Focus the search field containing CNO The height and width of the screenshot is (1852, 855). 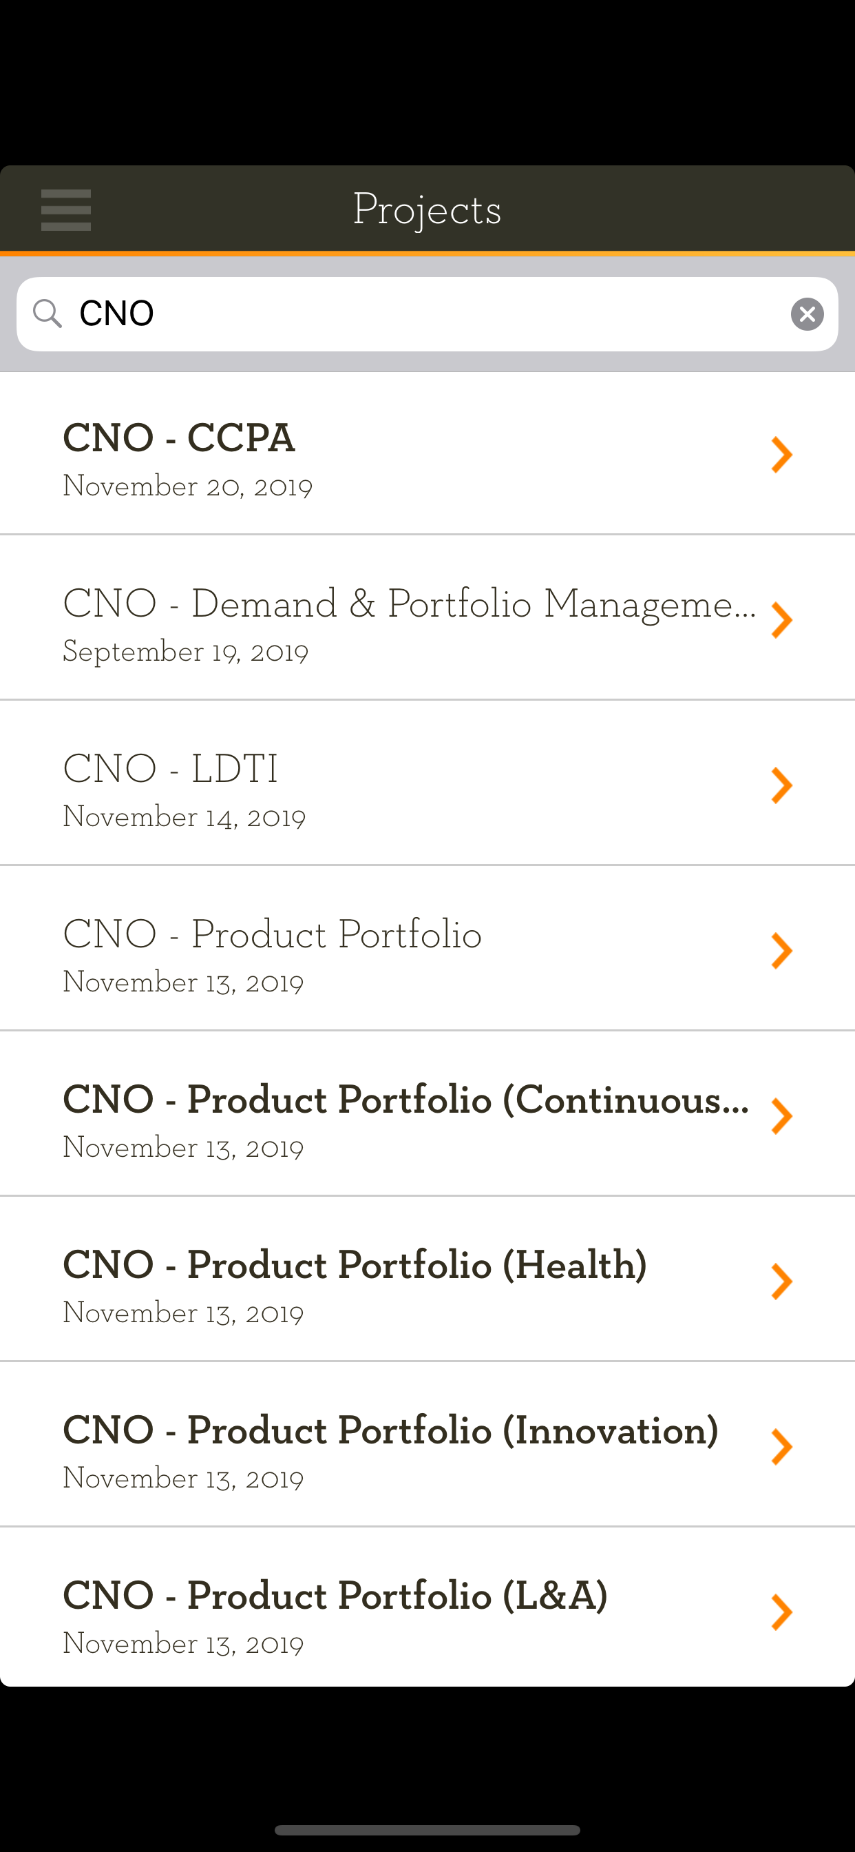click(x=431, y=314)
